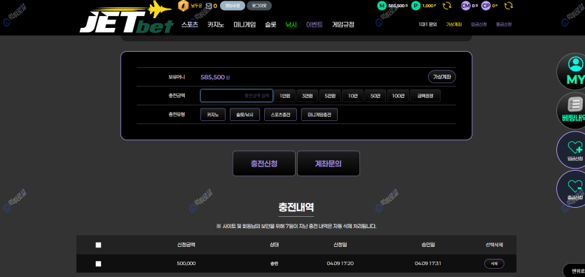
Task: Select the 카지노 charge type
Action: 213,115
